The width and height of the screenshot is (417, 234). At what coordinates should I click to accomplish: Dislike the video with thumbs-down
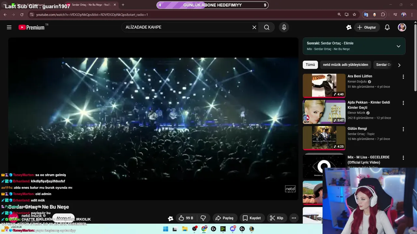(x=203, y=218)
